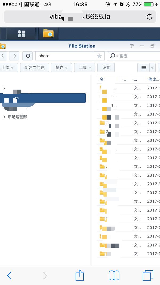Bookmark current folder with star icon
Screen dimensions: 160x285
click(x=99, y=56)
